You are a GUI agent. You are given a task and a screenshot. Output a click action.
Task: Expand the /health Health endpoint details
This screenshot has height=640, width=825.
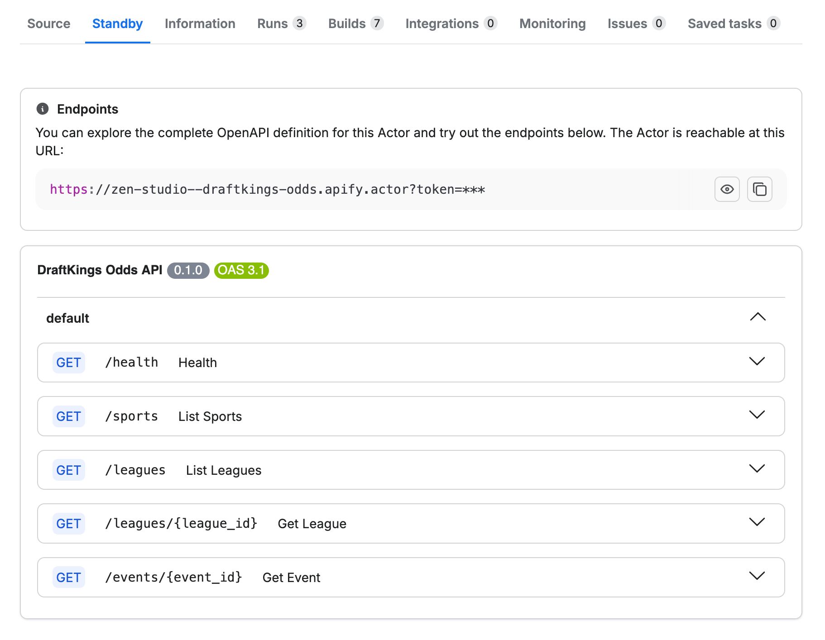pos(757,362)
